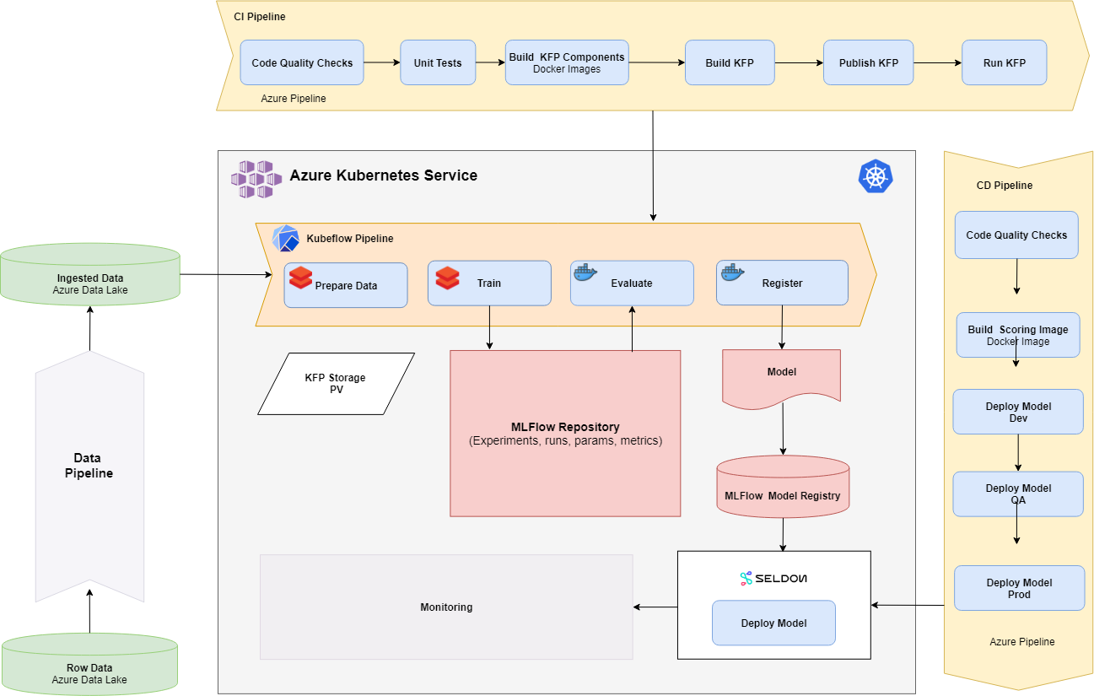1094x696 pixels.
Task: Select the Deploy Model Dev step
Action: point(1018,412)
